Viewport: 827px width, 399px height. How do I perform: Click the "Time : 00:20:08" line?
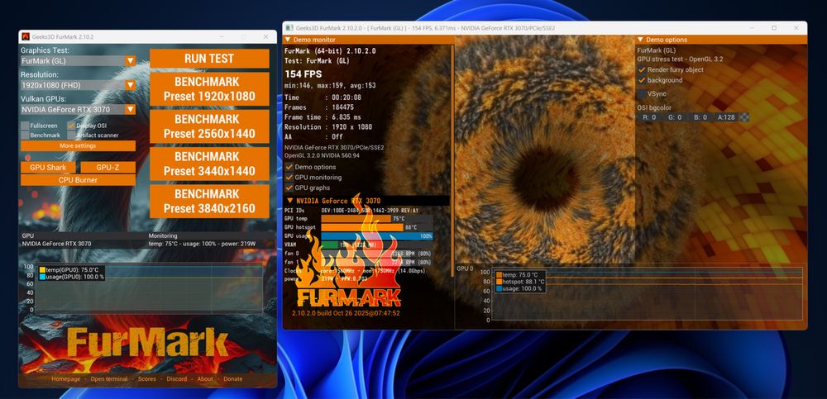tap(323, 97)
